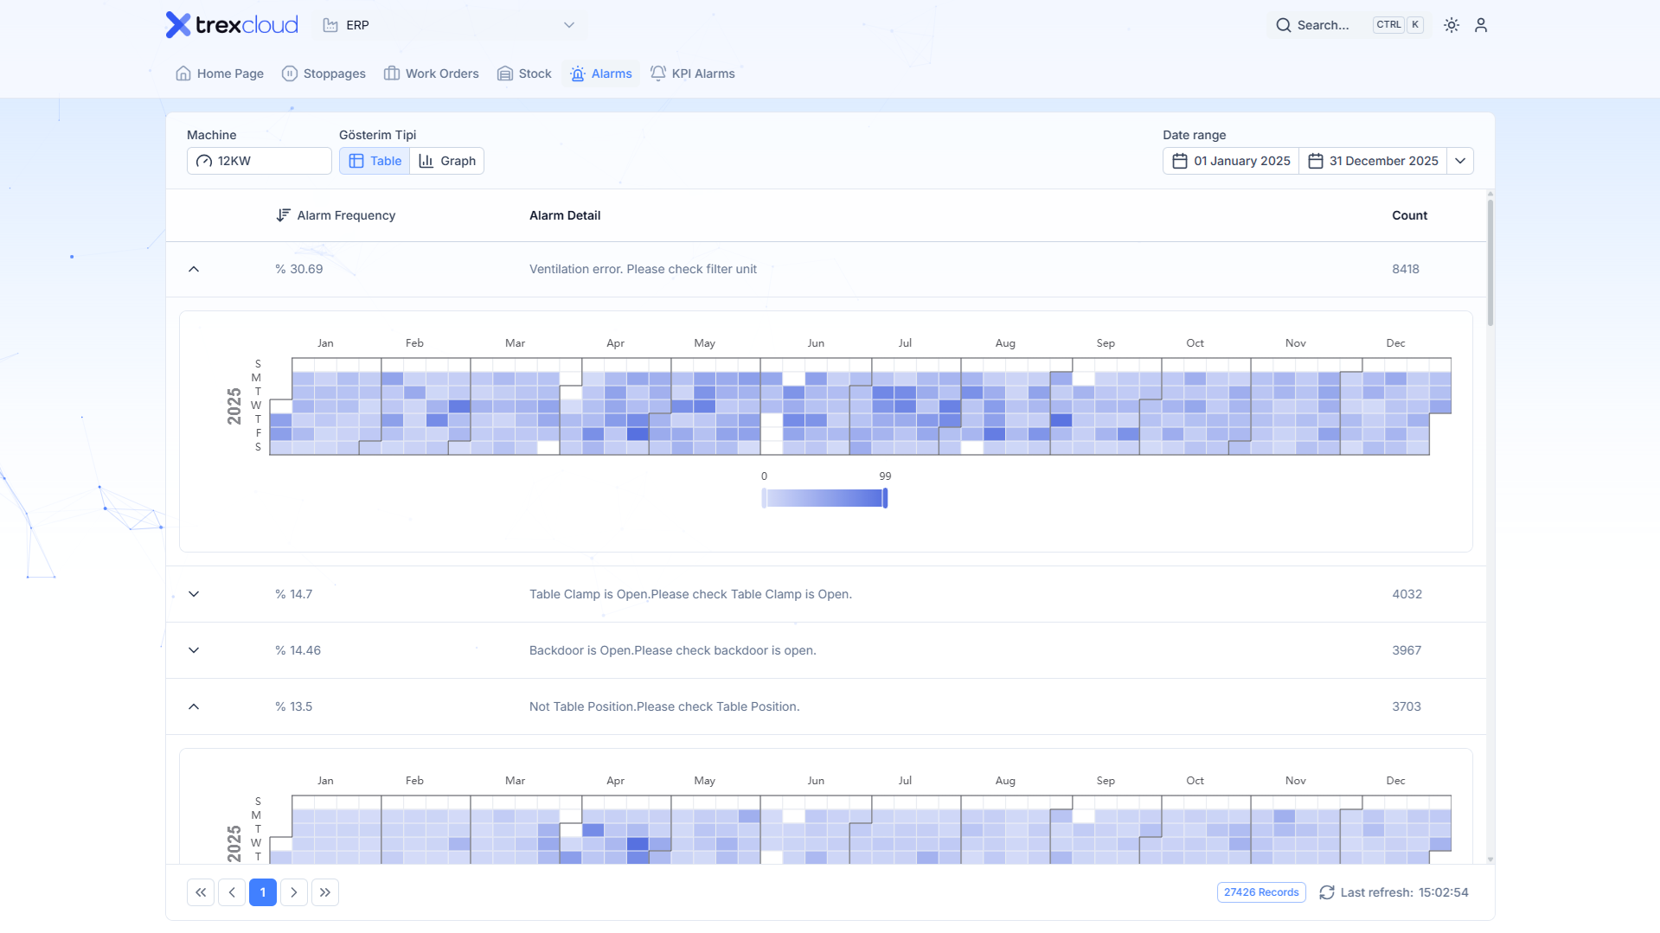Expand the Backdoor is Open row
The height and width of the screenshot is (933, 1660).
coord(194,650)
